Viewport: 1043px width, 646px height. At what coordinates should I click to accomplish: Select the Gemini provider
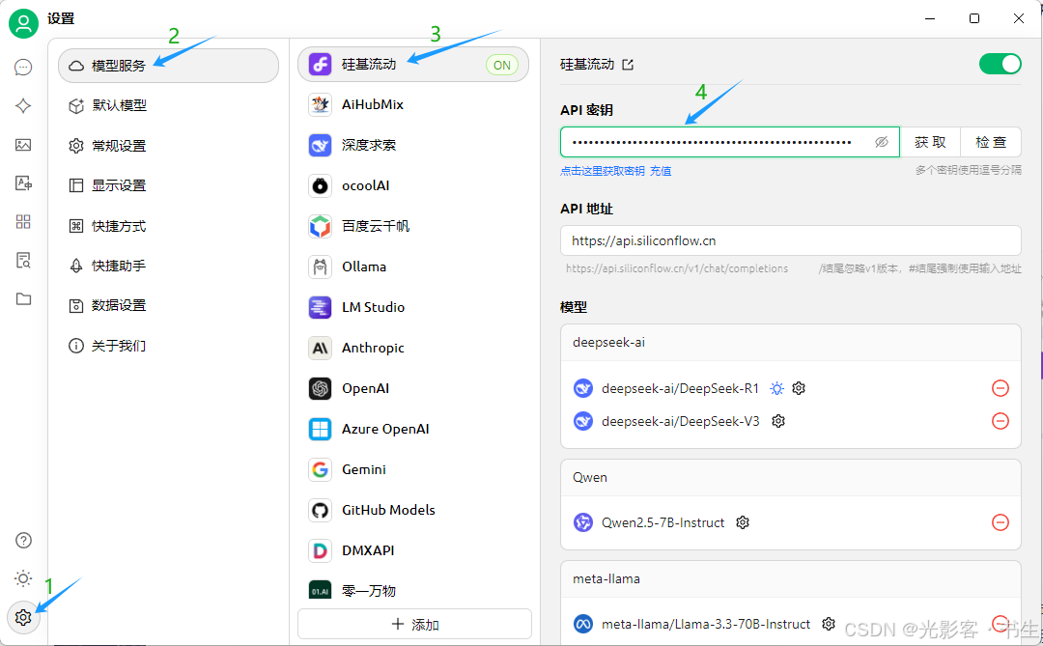pos(413,469)
